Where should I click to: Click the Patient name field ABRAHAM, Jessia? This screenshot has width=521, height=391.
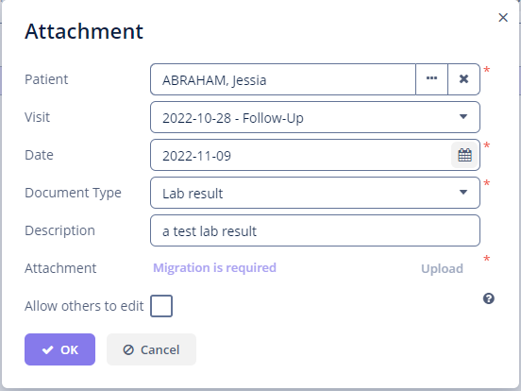click(283, 79)
